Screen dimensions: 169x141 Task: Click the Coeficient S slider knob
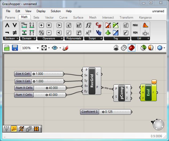[x=103, y=112]
